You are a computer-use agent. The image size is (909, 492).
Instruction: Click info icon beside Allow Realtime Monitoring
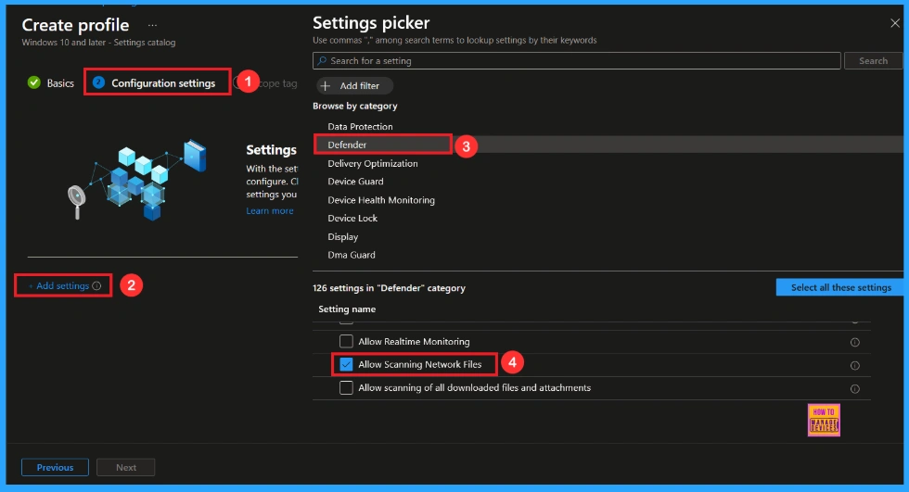[854, 342]
